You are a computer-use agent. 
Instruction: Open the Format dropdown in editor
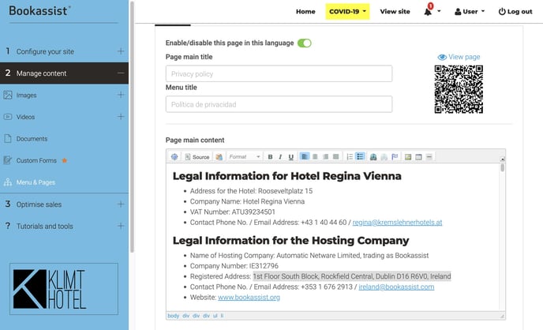pyautogui.click(x=244, y=157)
